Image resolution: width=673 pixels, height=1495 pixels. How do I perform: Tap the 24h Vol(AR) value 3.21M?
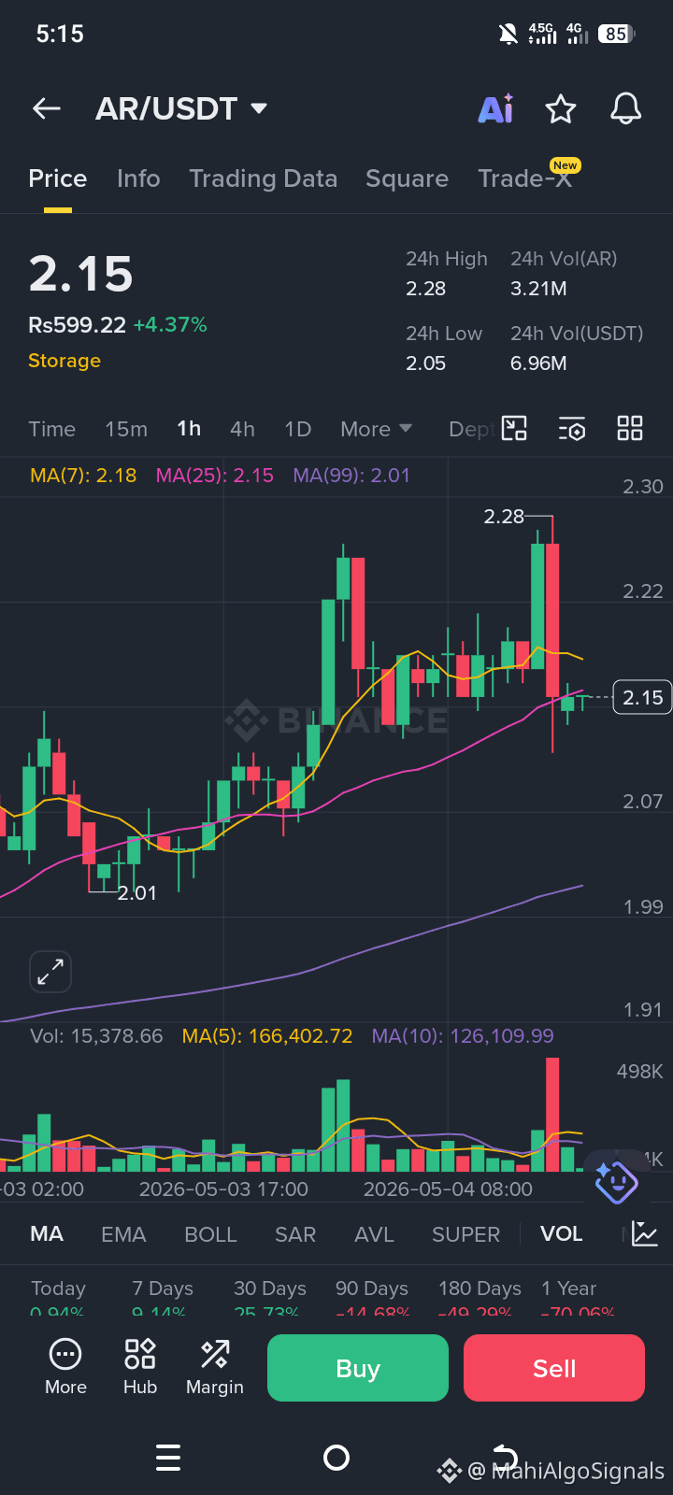(x=538, y=289)
